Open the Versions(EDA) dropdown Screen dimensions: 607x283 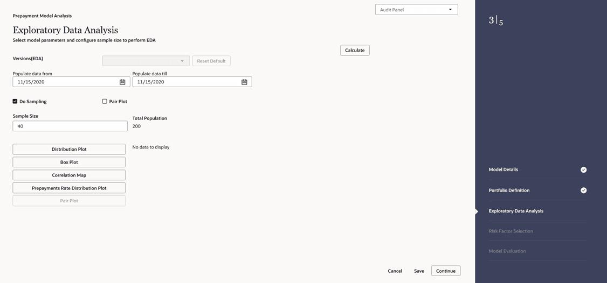pyautogui.click(x=146, y=61)
